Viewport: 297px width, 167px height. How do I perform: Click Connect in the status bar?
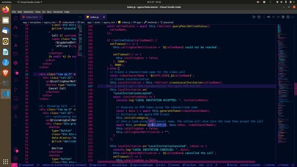(x=174, y=165)
